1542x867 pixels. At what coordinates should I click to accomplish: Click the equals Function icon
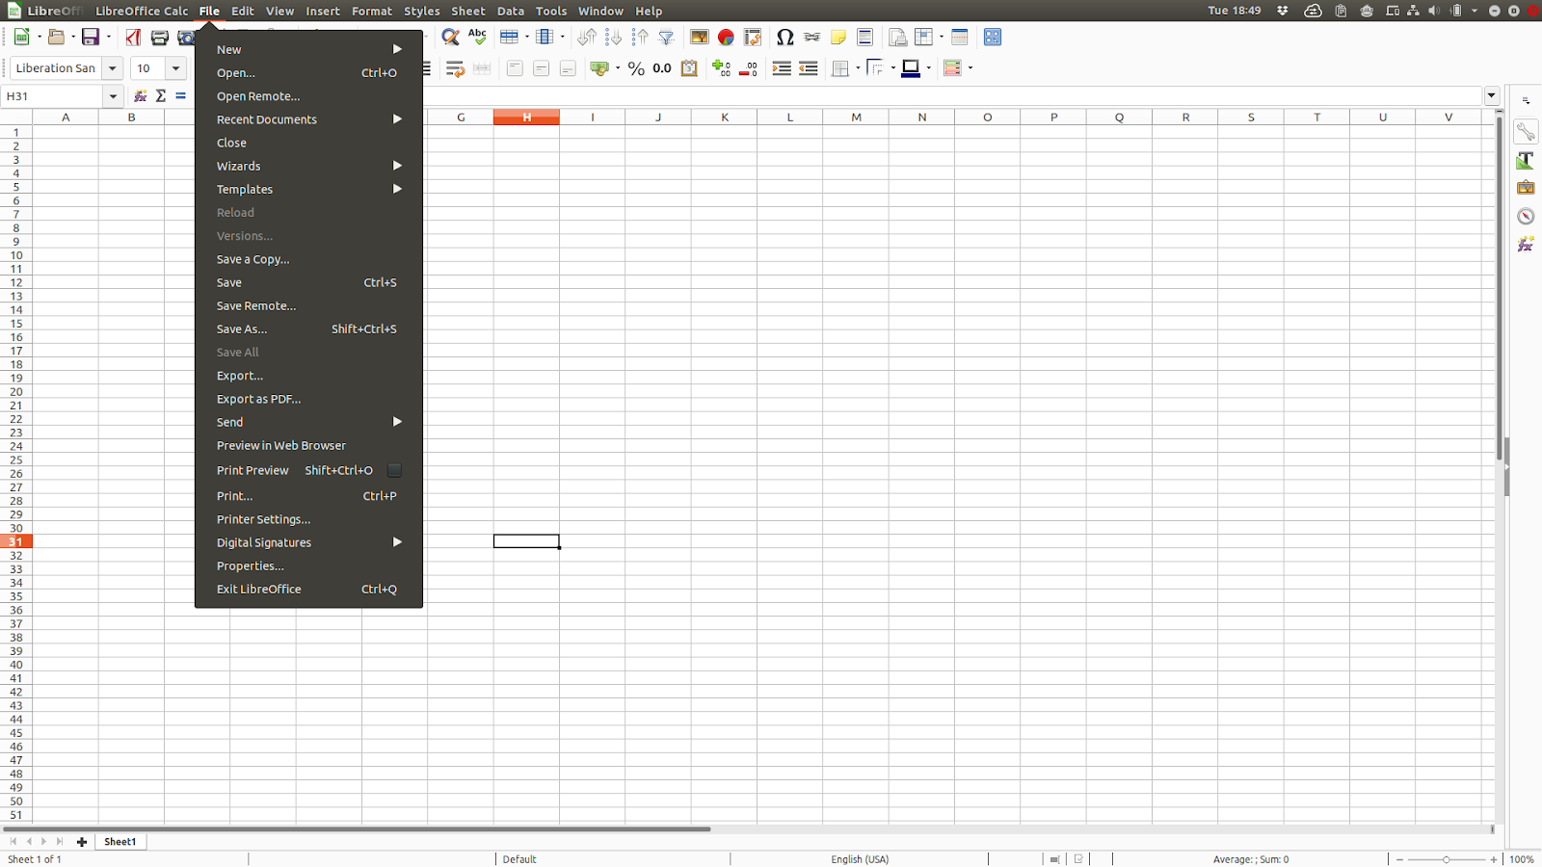180,96
